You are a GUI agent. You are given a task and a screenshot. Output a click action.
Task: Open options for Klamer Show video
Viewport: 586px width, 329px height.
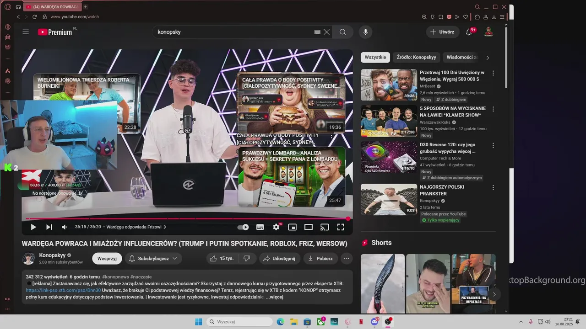[493, 109]
